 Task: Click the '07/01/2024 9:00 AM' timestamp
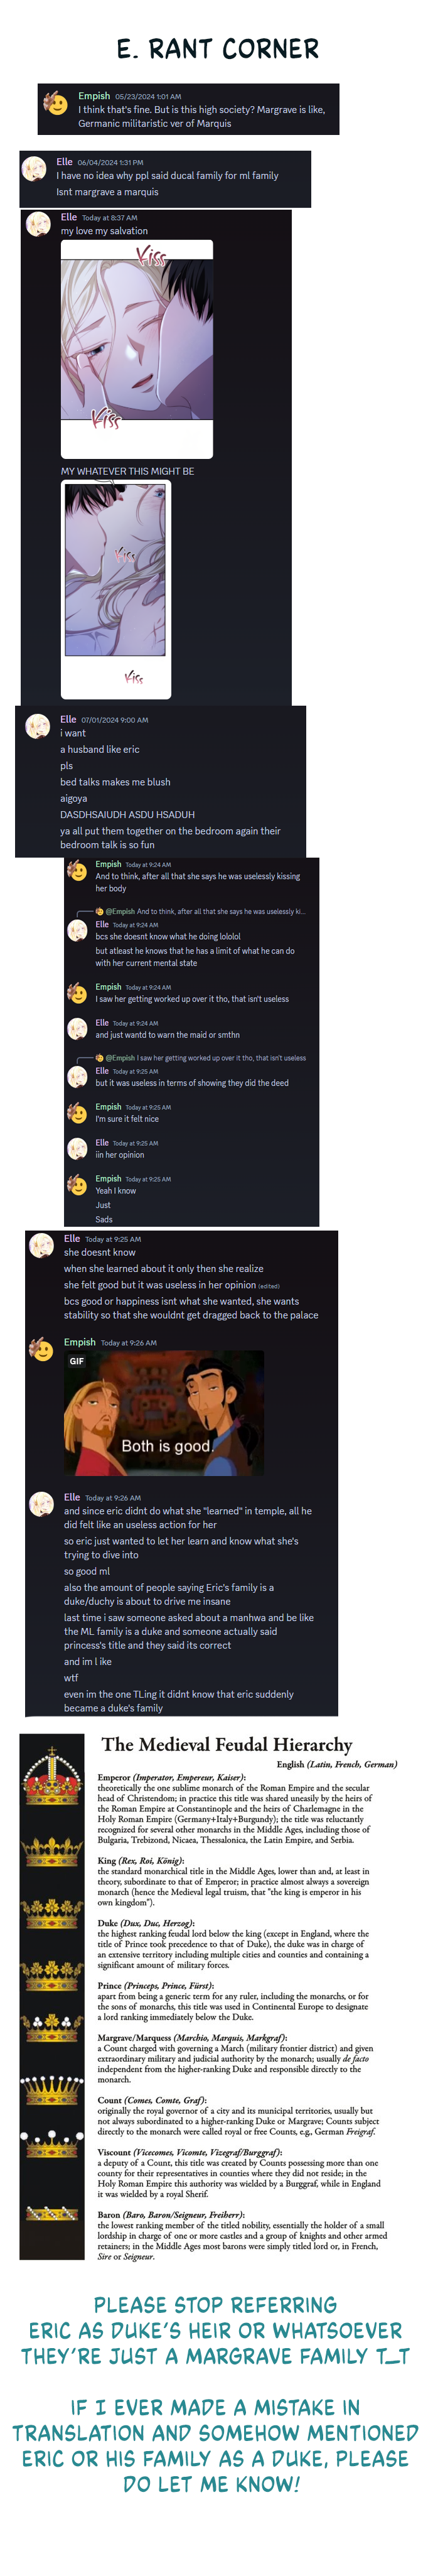115,720
